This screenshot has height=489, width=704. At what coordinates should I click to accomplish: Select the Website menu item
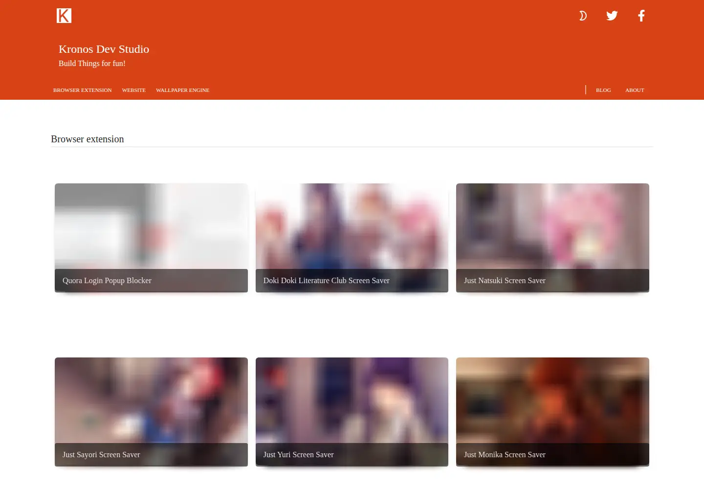coord(134,90)
